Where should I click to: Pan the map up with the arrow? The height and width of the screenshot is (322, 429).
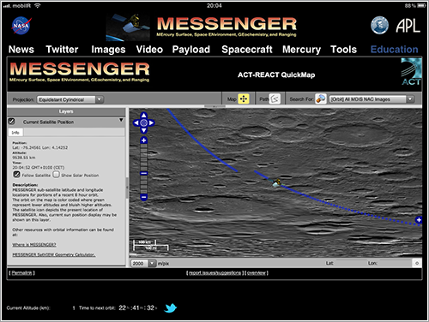tap(144, 116)
